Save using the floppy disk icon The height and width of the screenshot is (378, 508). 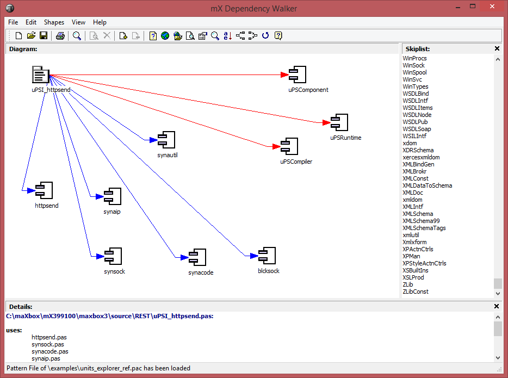pos(43,36)
